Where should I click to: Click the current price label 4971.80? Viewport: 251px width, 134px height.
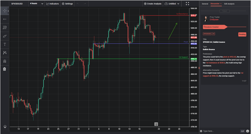[193, 37]
